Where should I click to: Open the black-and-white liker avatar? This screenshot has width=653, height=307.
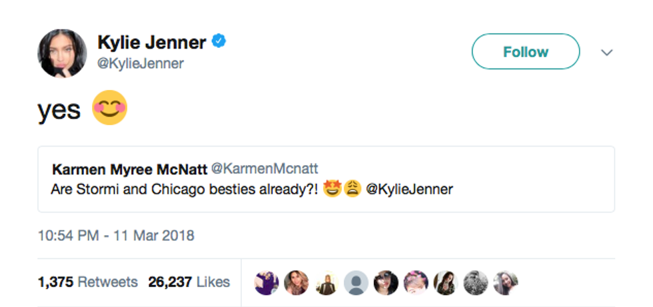476,282
